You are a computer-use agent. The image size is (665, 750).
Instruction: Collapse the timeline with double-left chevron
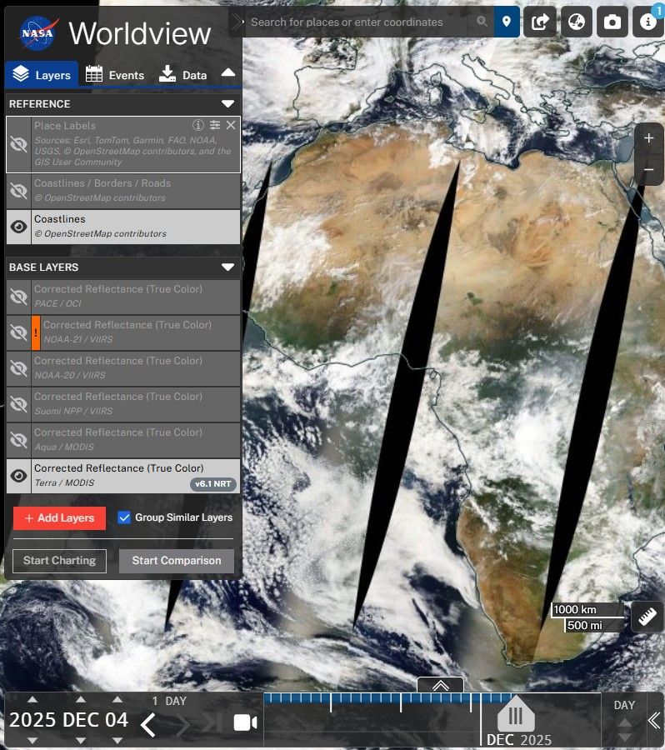click(x=654, y=720)
